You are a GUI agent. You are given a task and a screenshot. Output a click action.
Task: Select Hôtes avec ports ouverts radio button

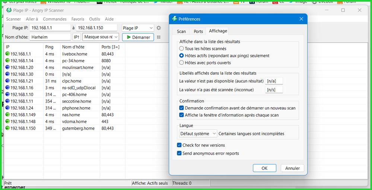pos(182,63)
